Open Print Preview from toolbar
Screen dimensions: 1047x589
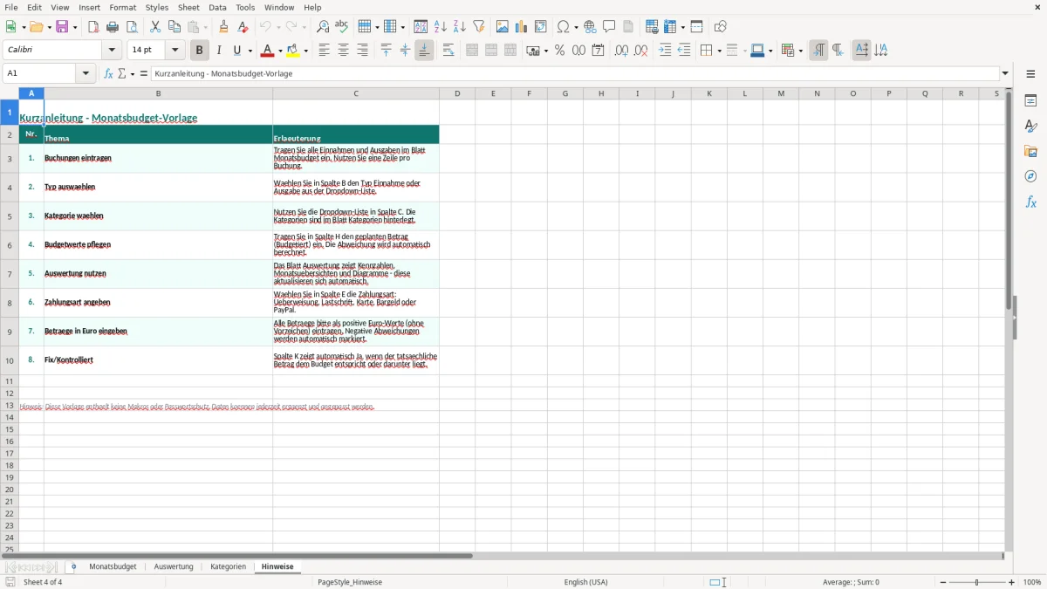click(x=132, y=27)
